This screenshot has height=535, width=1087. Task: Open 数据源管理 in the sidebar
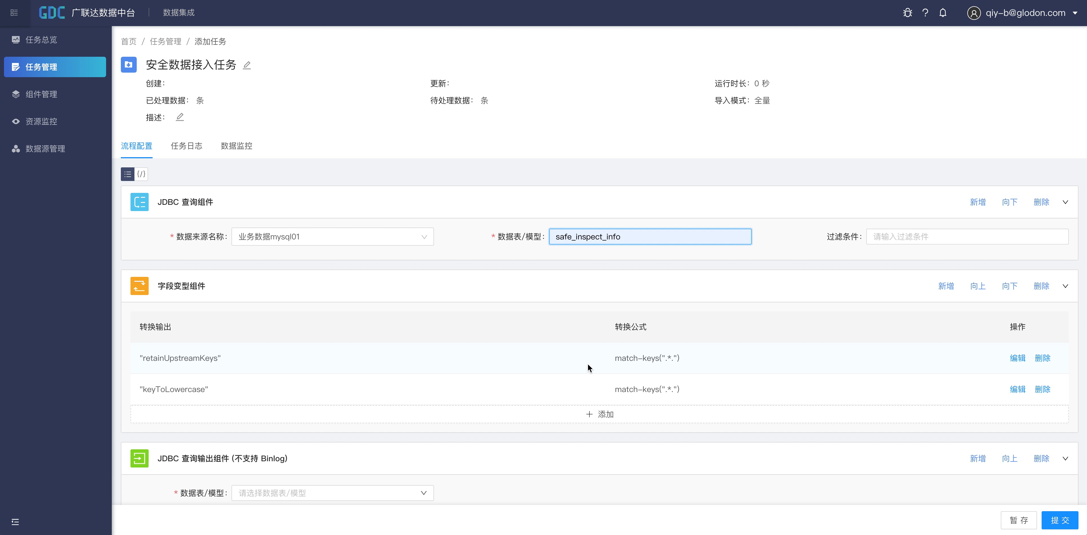pyautogui.click(x=45, y=149)
